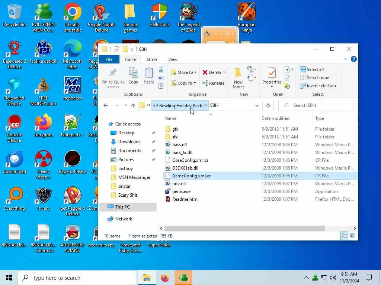
Task: Expand the Move to dropdown
Action: pos(196,72)
